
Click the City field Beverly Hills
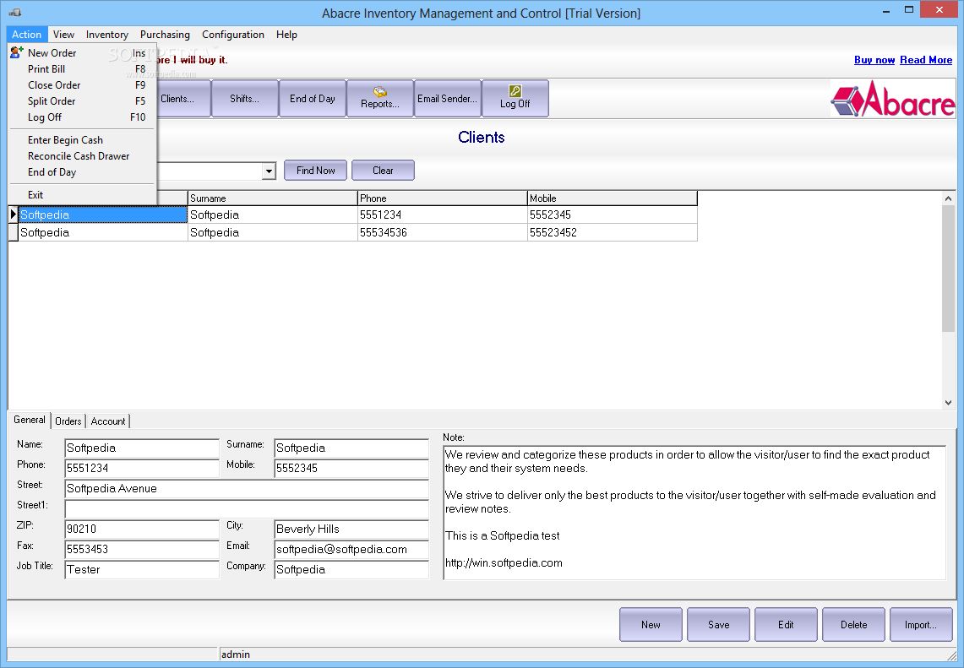click(x=351, y=530)
